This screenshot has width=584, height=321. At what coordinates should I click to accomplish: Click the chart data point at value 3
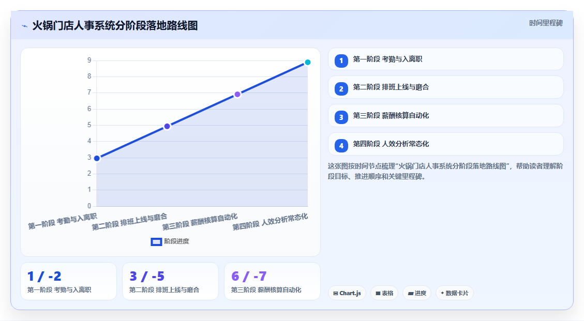click(x=97, y=158)
